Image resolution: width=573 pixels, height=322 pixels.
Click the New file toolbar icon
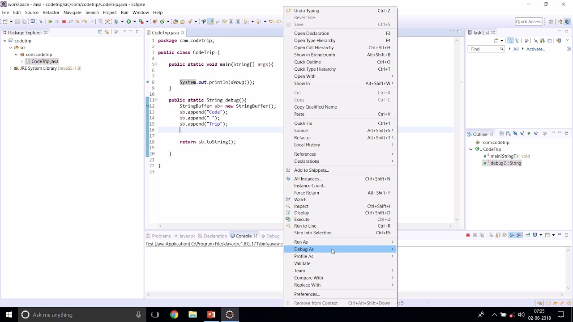pyautogui.click(x=5, y=21)
